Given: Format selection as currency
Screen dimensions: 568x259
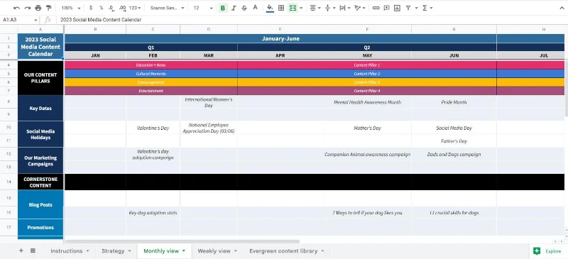Looking at the screenshot, I should tap(91, 8).
